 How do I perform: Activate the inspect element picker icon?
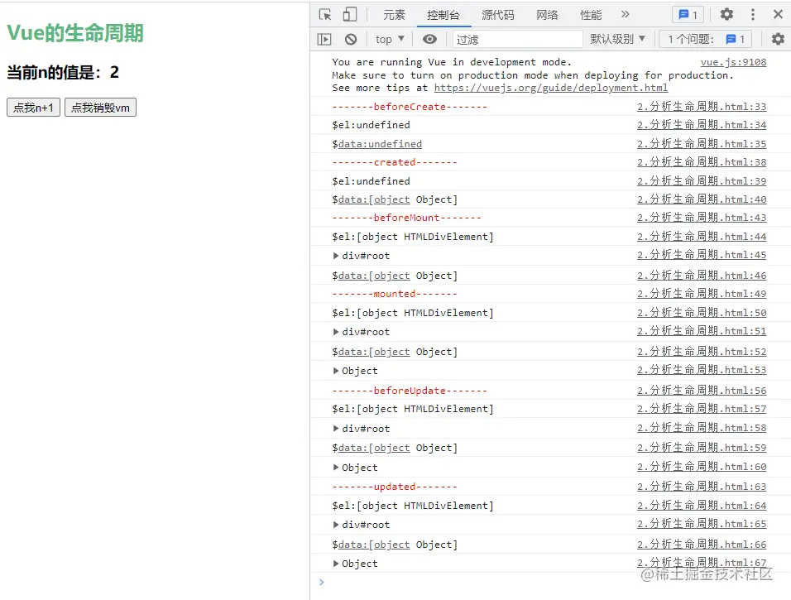point(325,15)
